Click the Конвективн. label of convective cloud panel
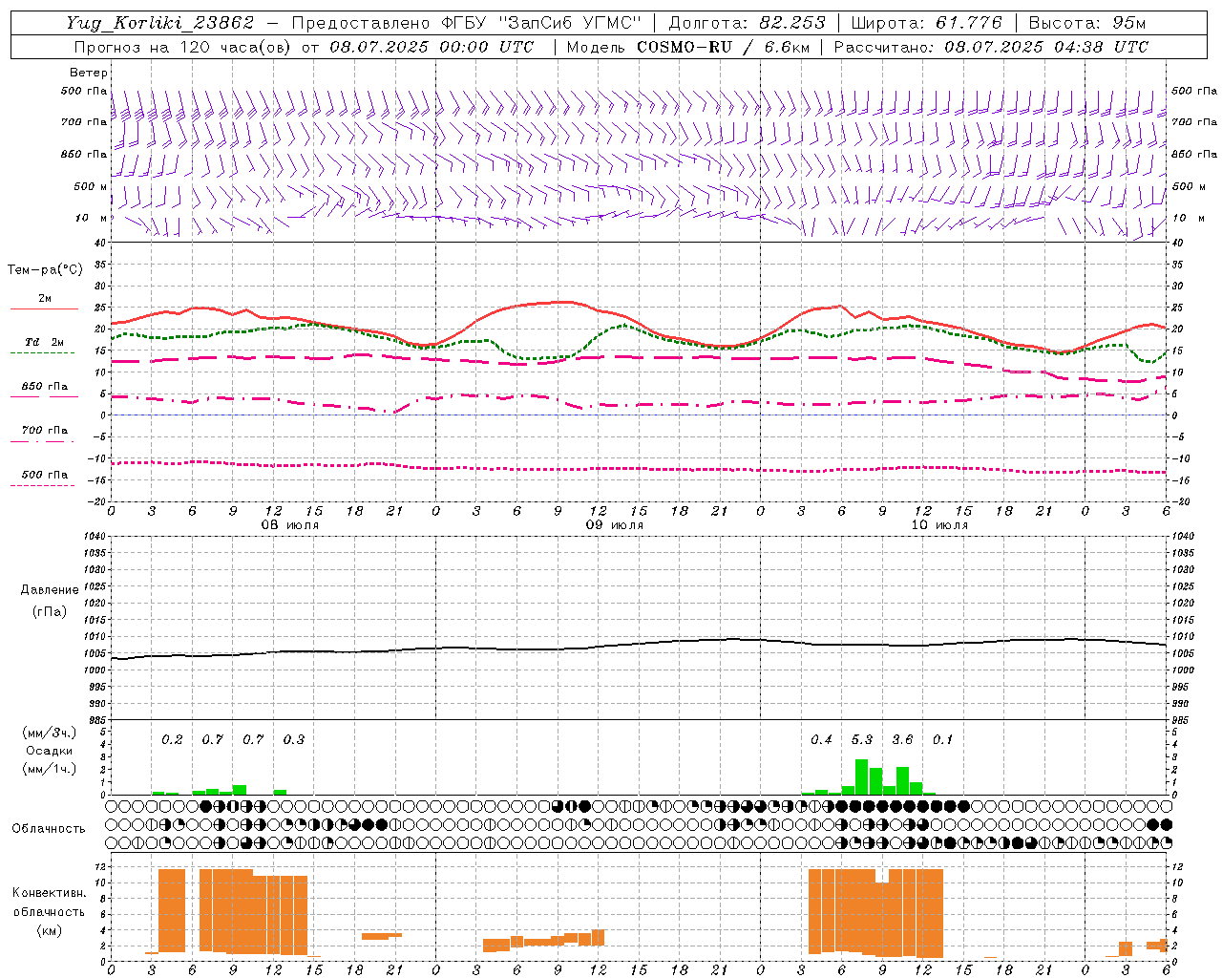 tap(50, 893)
